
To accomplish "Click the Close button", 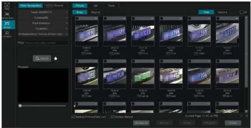I will point(233,123).
